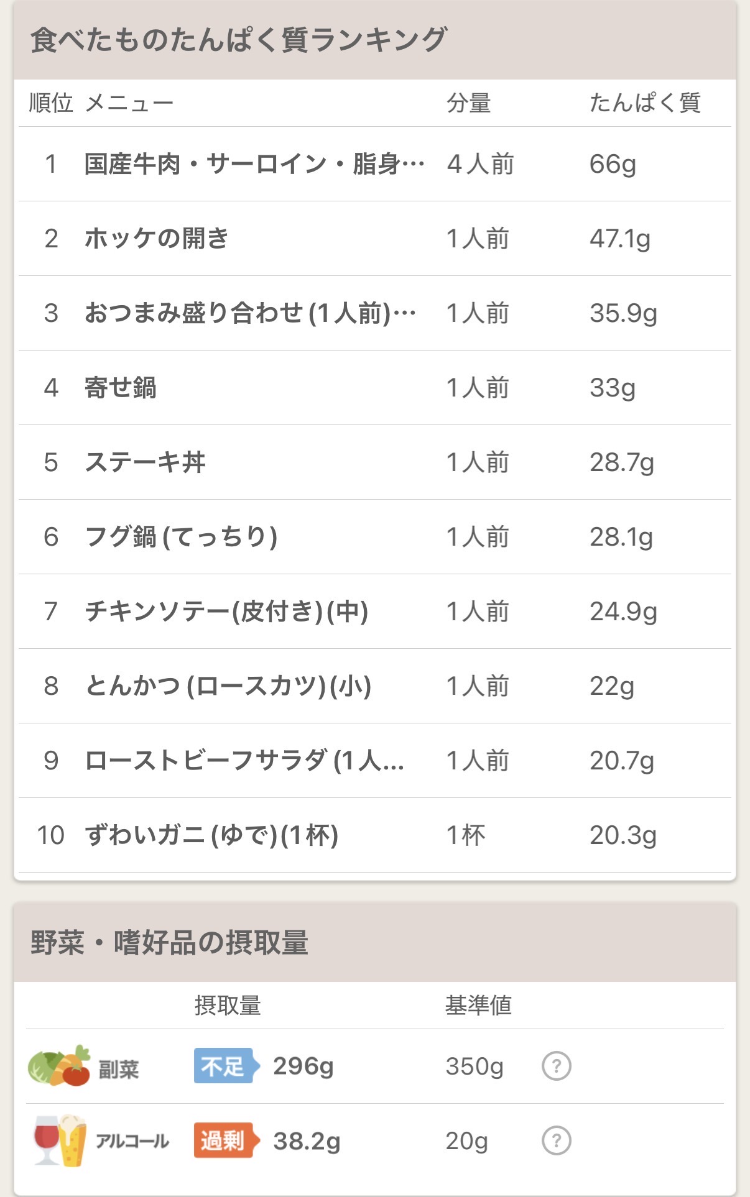Select the ホッケの開き menu row

click(157, 239)
